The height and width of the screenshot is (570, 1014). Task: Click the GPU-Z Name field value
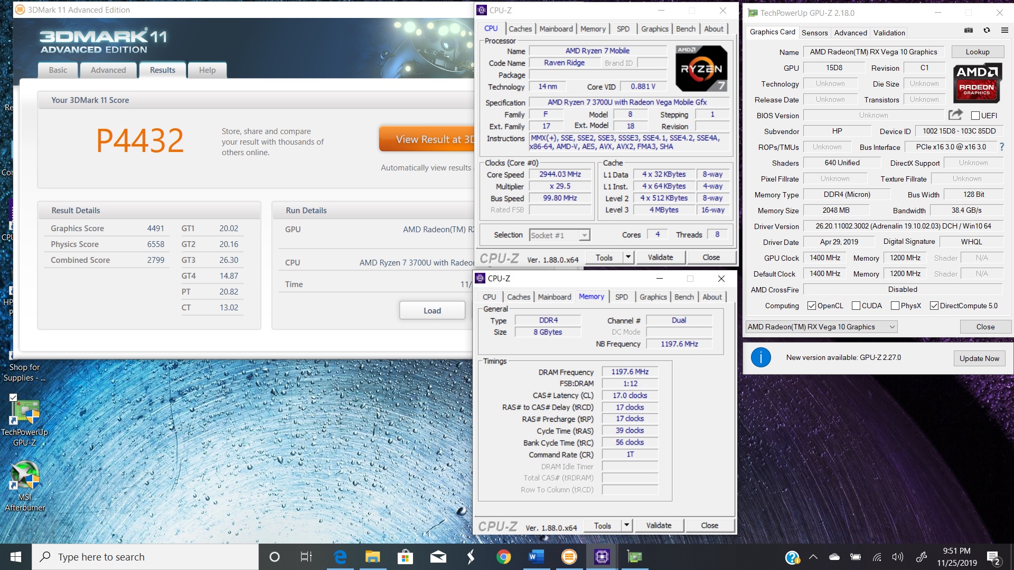[874, 52]
